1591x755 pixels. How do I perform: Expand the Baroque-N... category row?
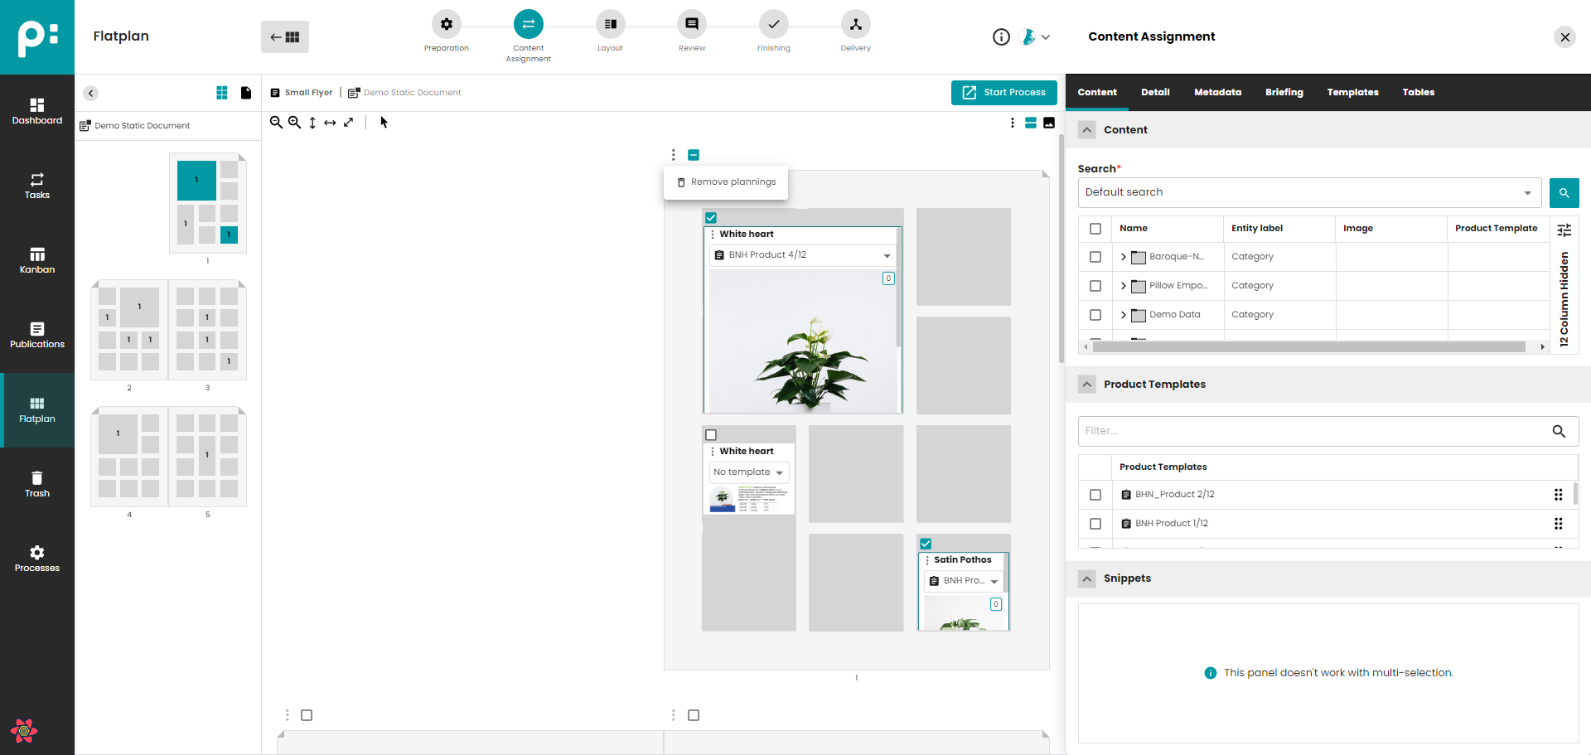(1123, 257)
